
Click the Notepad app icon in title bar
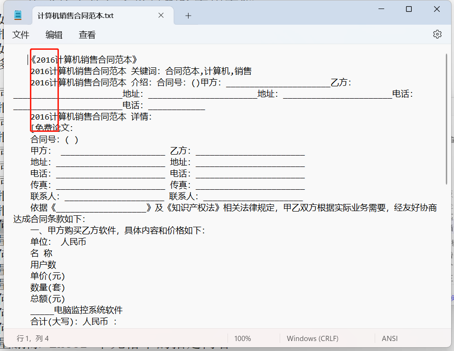click(x=17, y=14)
